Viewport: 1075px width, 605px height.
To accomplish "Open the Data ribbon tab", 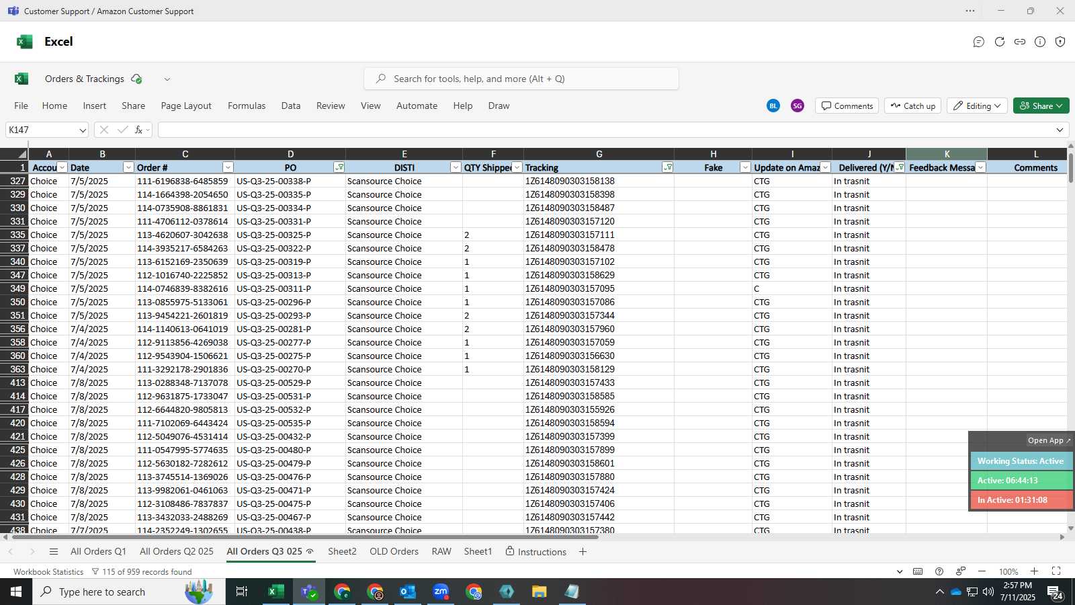I will click(x=291, y=106).
